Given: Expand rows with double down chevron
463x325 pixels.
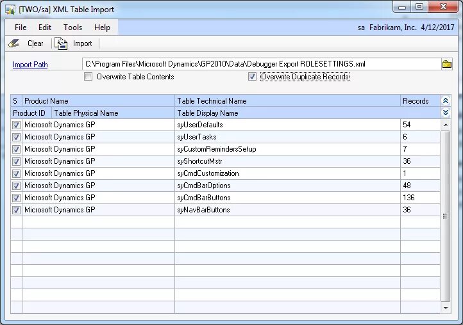Looking at the screenshot, I should [446, 113].
